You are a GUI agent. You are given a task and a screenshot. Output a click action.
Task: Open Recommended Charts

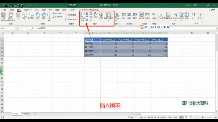pyautogui.click(x=83, y=17)
